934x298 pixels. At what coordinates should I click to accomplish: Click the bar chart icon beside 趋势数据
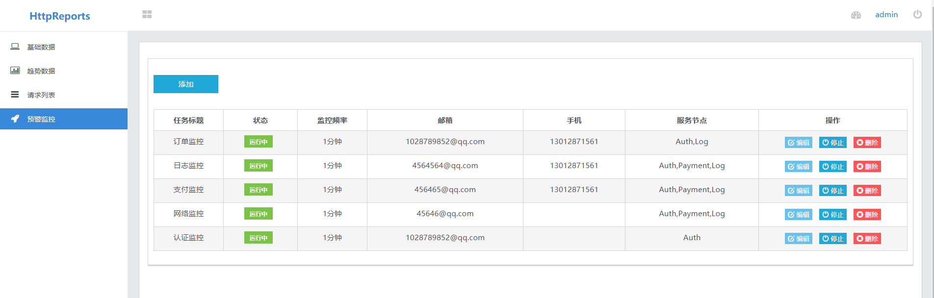[15, 71]
